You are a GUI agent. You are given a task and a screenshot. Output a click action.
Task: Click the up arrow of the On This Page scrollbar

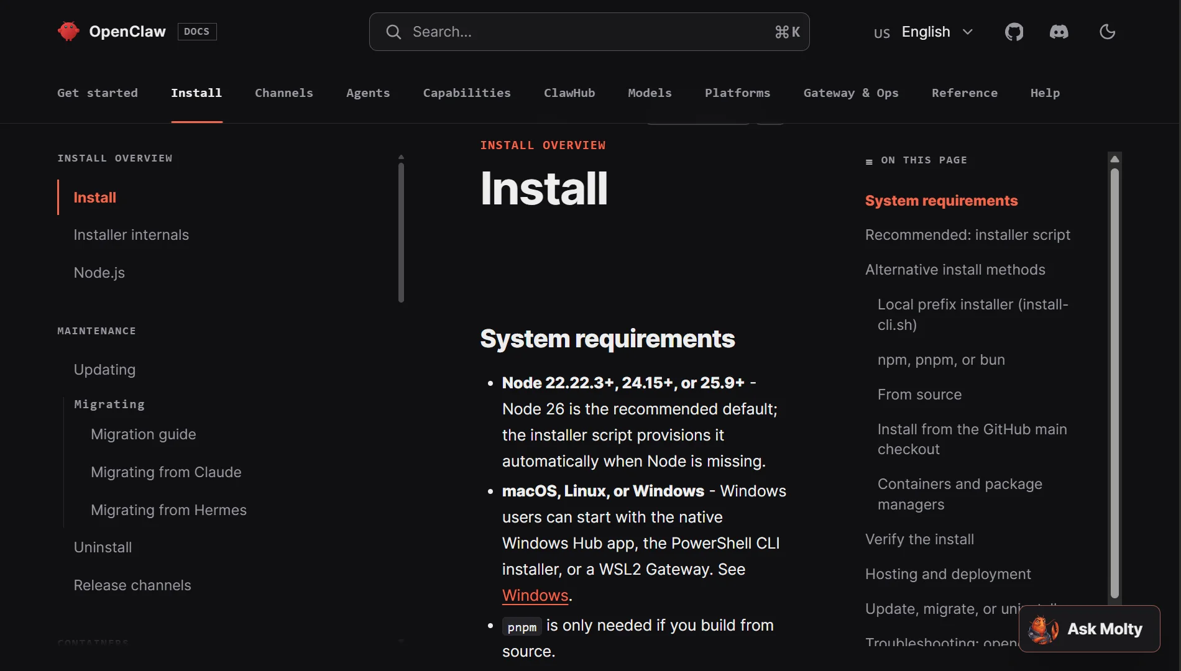1114,159
